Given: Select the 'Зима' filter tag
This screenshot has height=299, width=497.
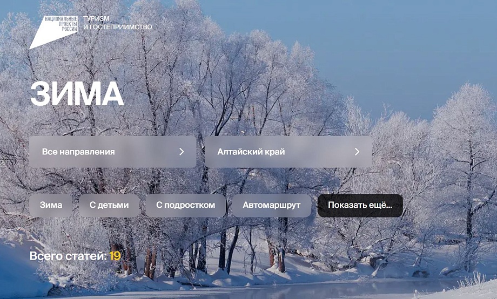Looking at the screenshot, I should 51,205.
